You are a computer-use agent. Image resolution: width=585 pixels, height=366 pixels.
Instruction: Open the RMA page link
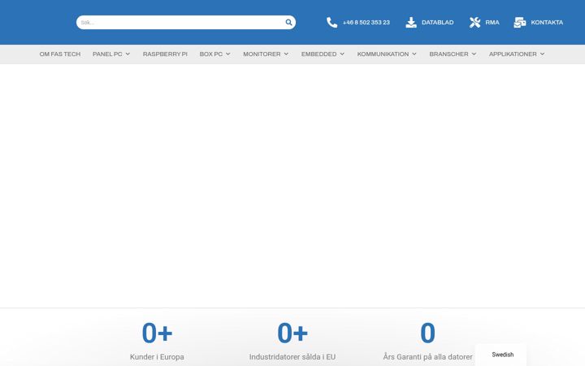click(x=492, y=23)
